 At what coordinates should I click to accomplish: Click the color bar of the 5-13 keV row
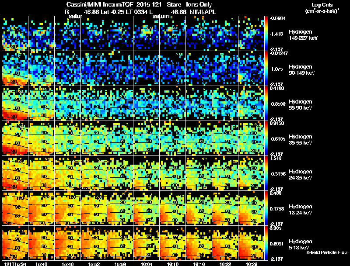[266, 243]
